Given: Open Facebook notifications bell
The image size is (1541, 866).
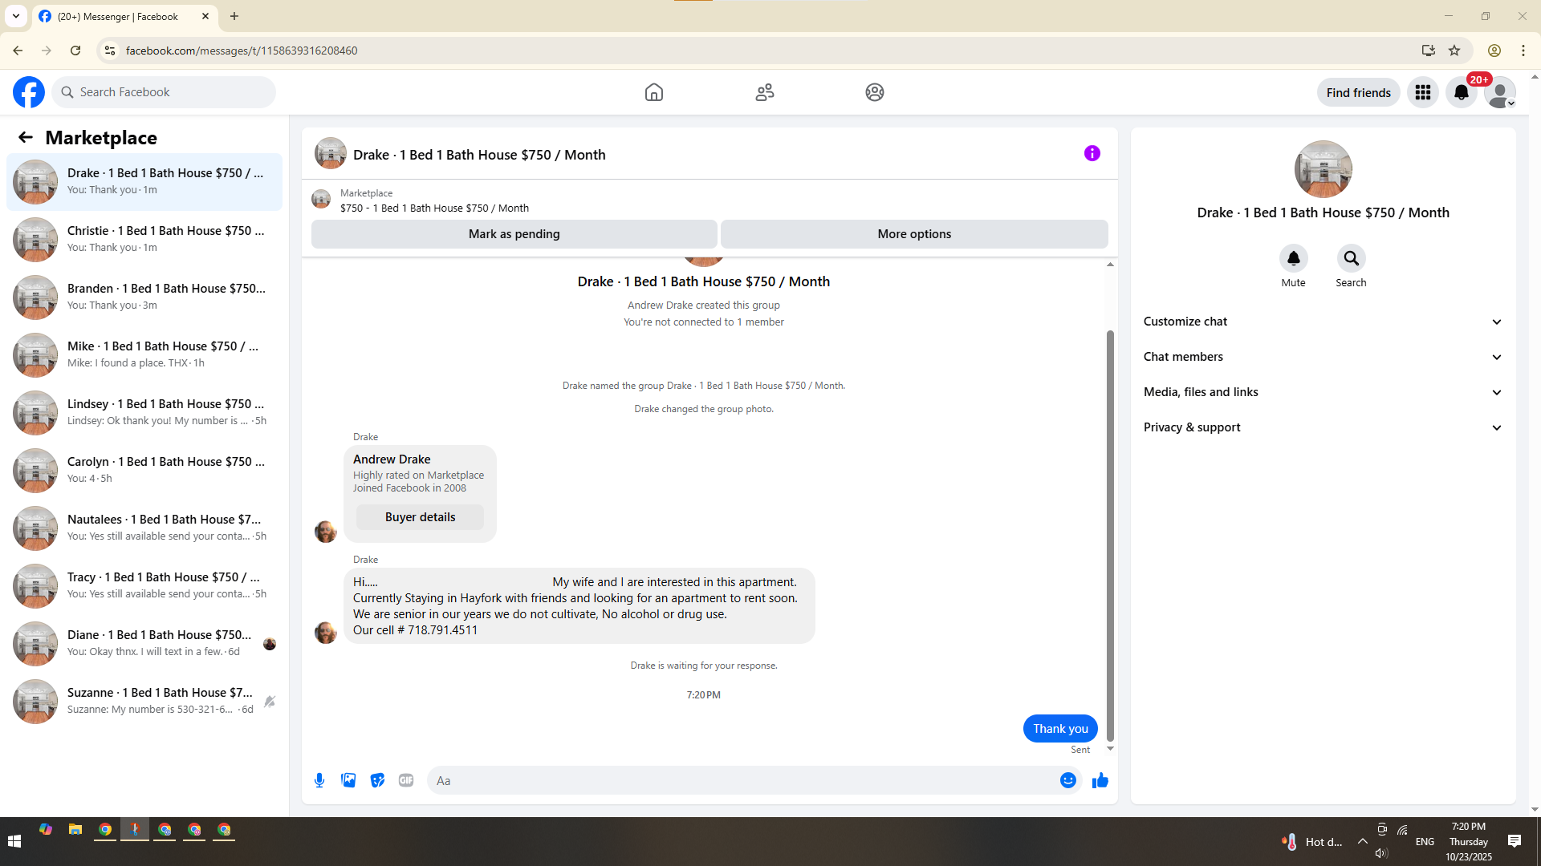Looking at the screenshot, I should tap(1461, 92).
